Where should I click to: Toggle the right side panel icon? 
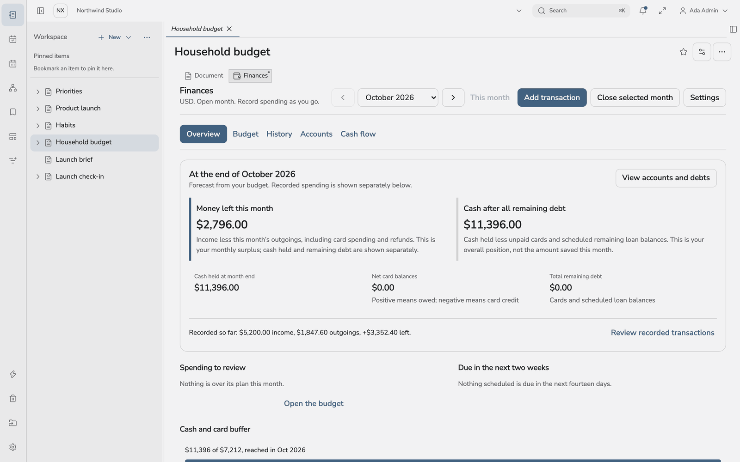click(733, 29)
